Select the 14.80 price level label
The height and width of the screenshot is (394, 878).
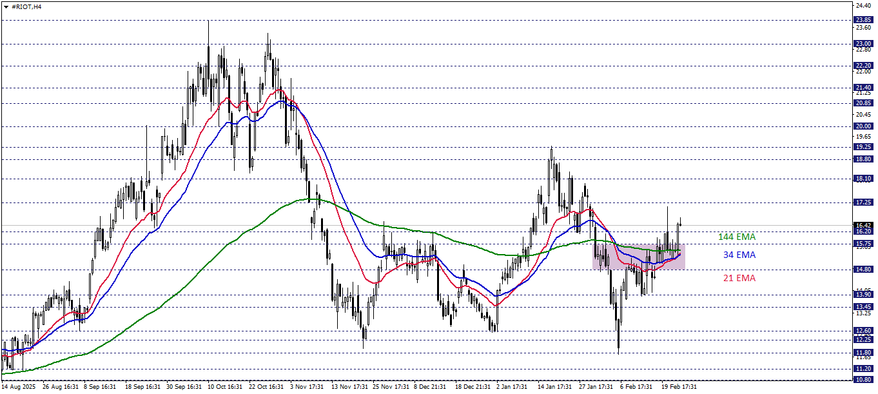pyautogui.click(x=863, y=270)
